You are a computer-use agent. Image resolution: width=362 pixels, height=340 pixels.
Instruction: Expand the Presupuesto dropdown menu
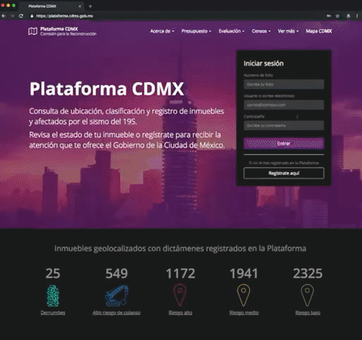click(196, 31)
